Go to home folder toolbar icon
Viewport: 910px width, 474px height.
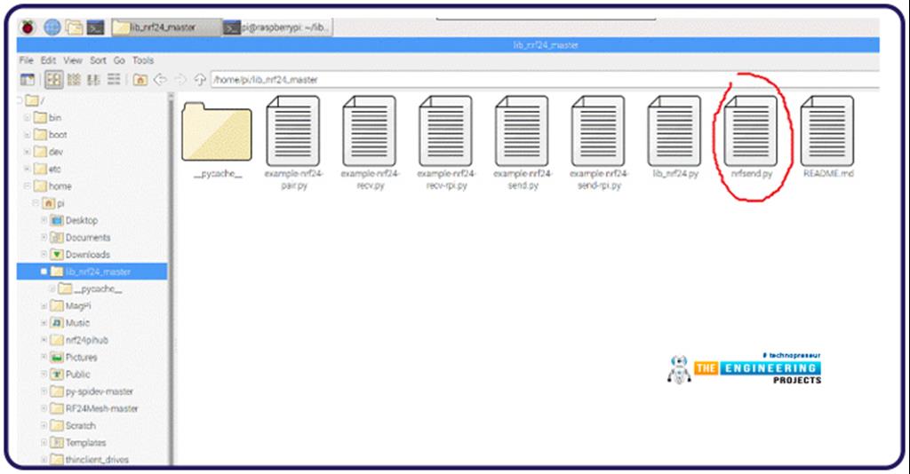coord(140,80)
